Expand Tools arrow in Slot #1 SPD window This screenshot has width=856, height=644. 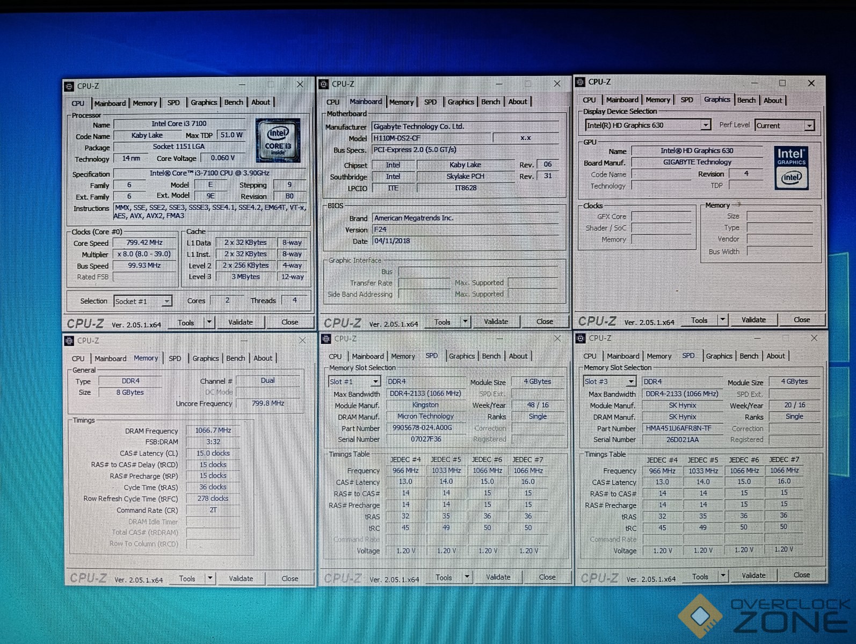[467, 577]
